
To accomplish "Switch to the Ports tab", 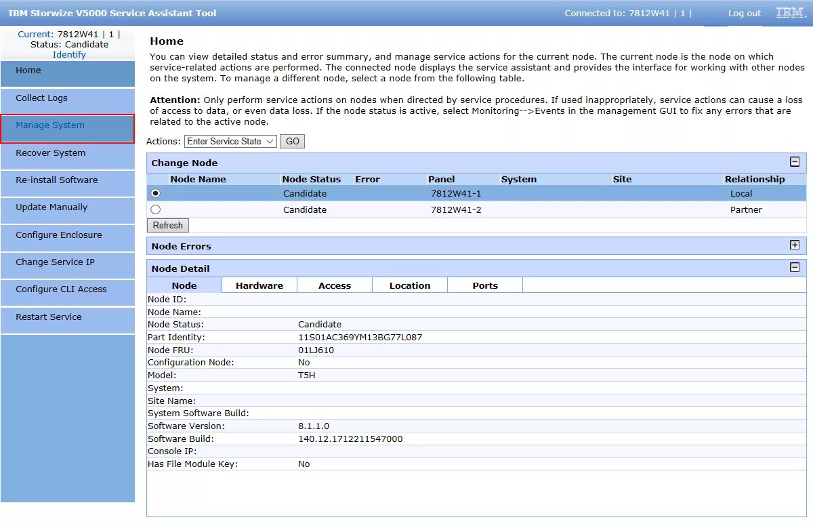I will pyautogui.click(x=485, y=285).
